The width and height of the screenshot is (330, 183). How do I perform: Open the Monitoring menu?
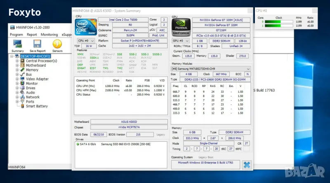tap(49, 35)
